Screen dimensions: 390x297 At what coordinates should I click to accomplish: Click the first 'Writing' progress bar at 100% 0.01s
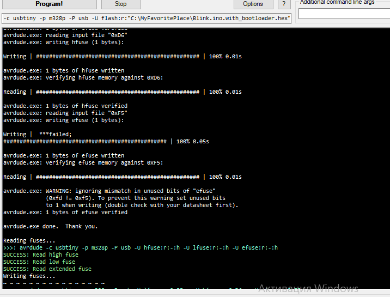[123, 56]
